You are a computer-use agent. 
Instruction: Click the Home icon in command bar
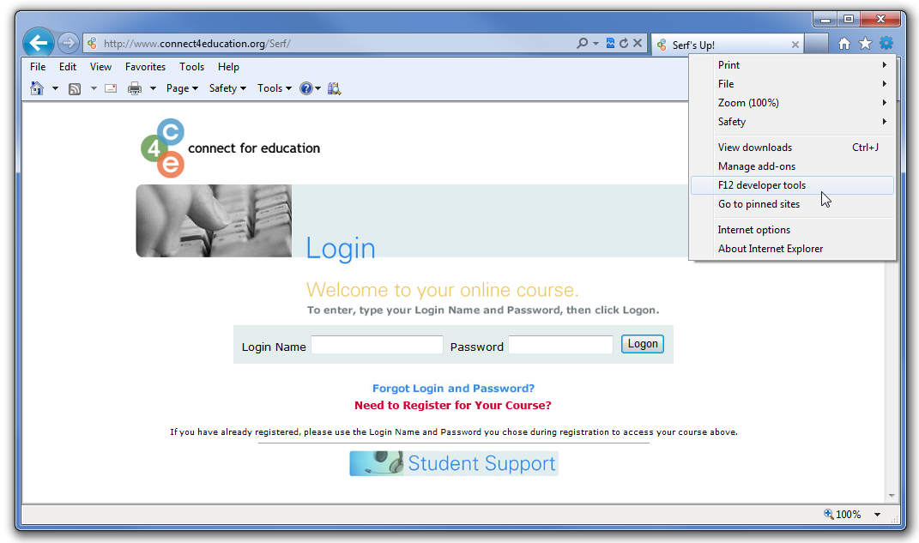point(37,88)
